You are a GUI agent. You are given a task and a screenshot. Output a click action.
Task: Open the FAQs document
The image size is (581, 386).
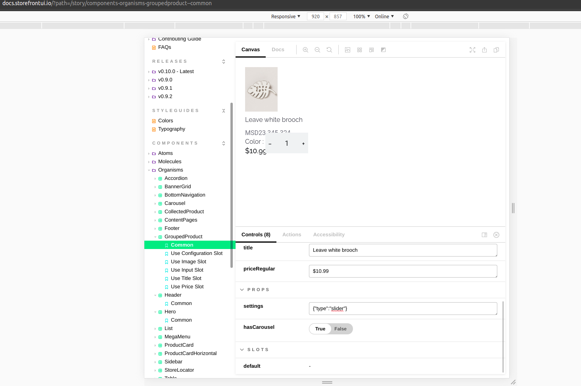point(165,47)
